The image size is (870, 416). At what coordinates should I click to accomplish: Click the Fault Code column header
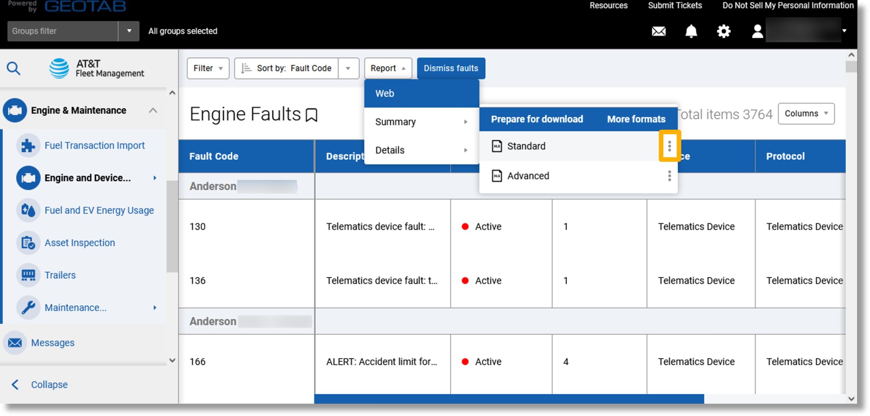246,156
